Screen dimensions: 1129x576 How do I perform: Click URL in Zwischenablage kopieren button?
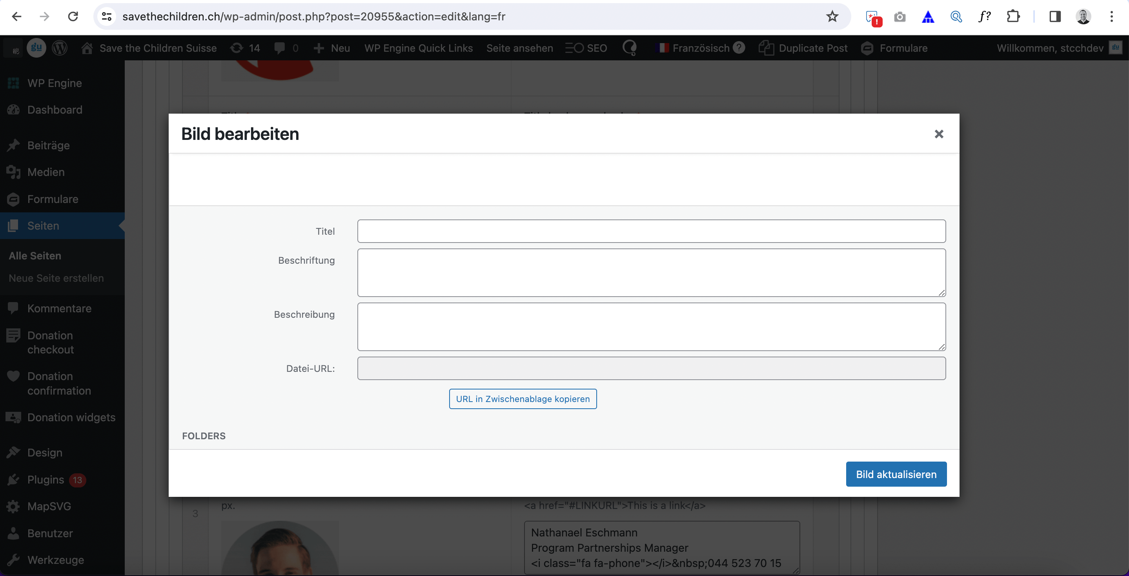point(523,399)
